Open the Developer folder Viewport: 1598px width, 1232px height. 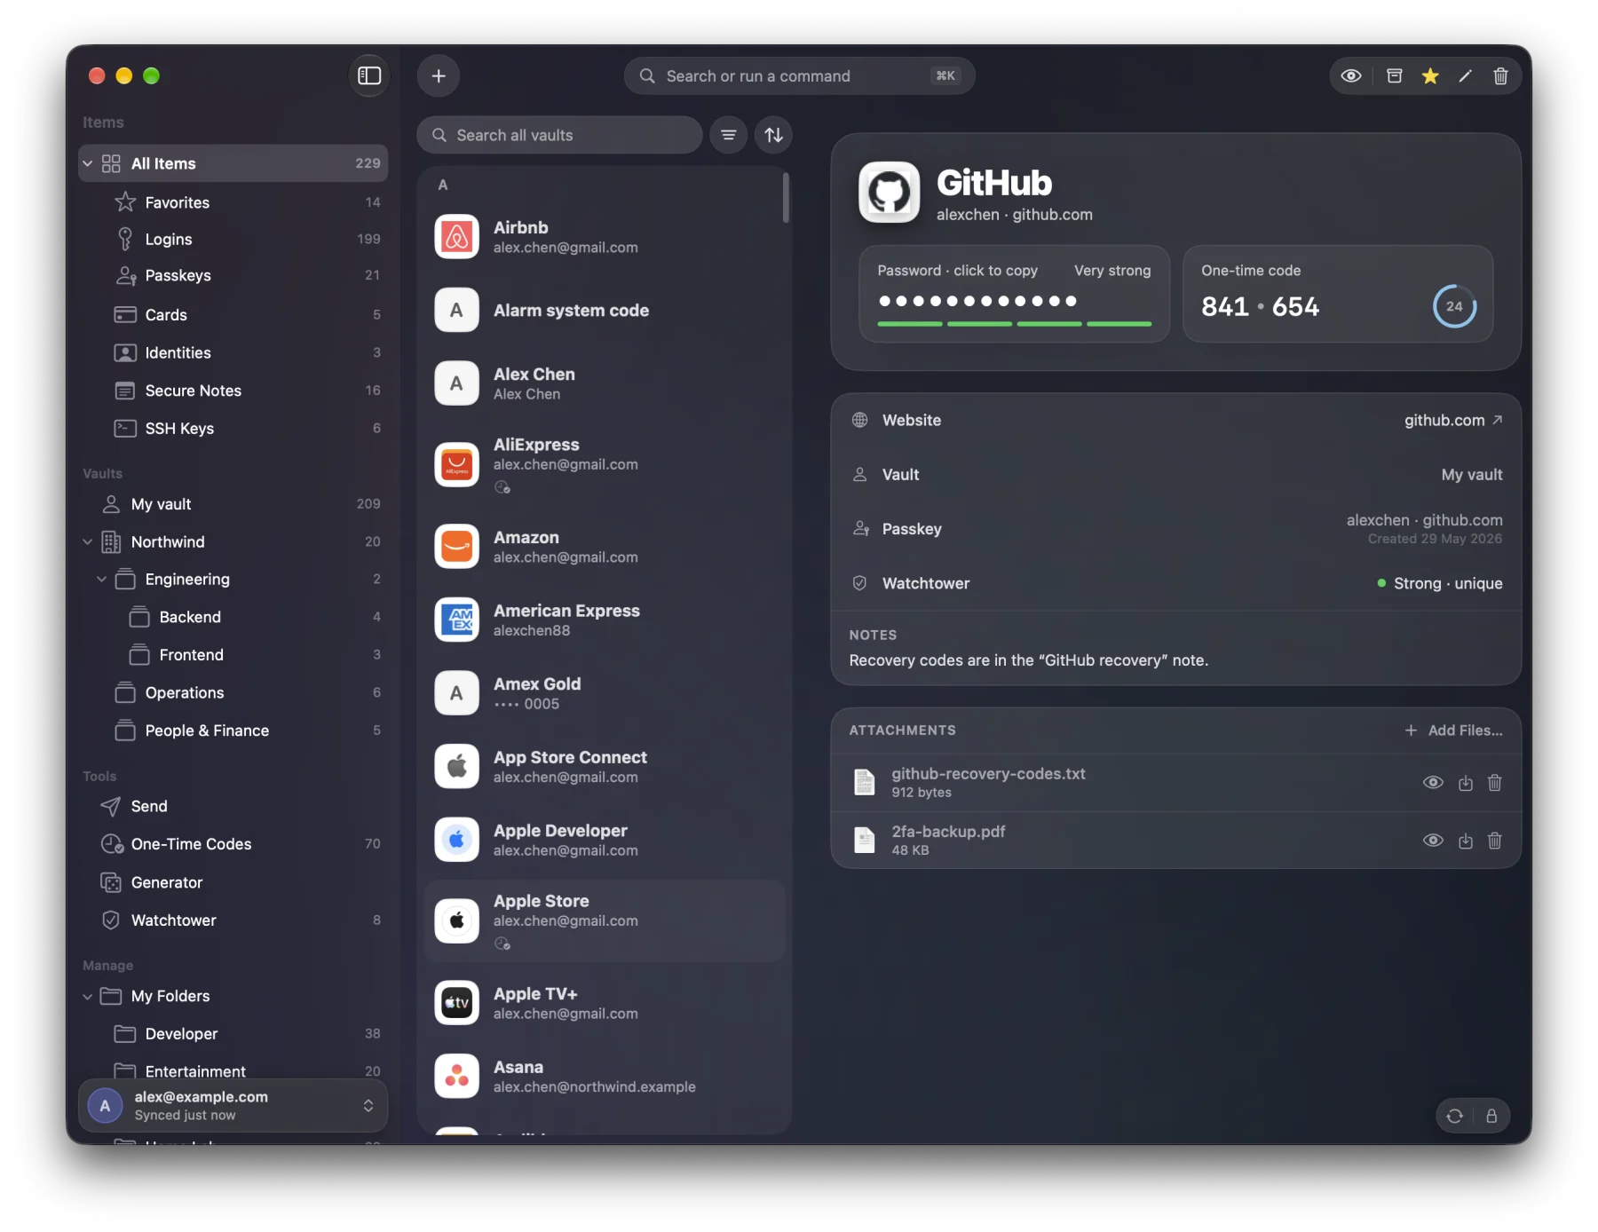tap(233, 1033)
